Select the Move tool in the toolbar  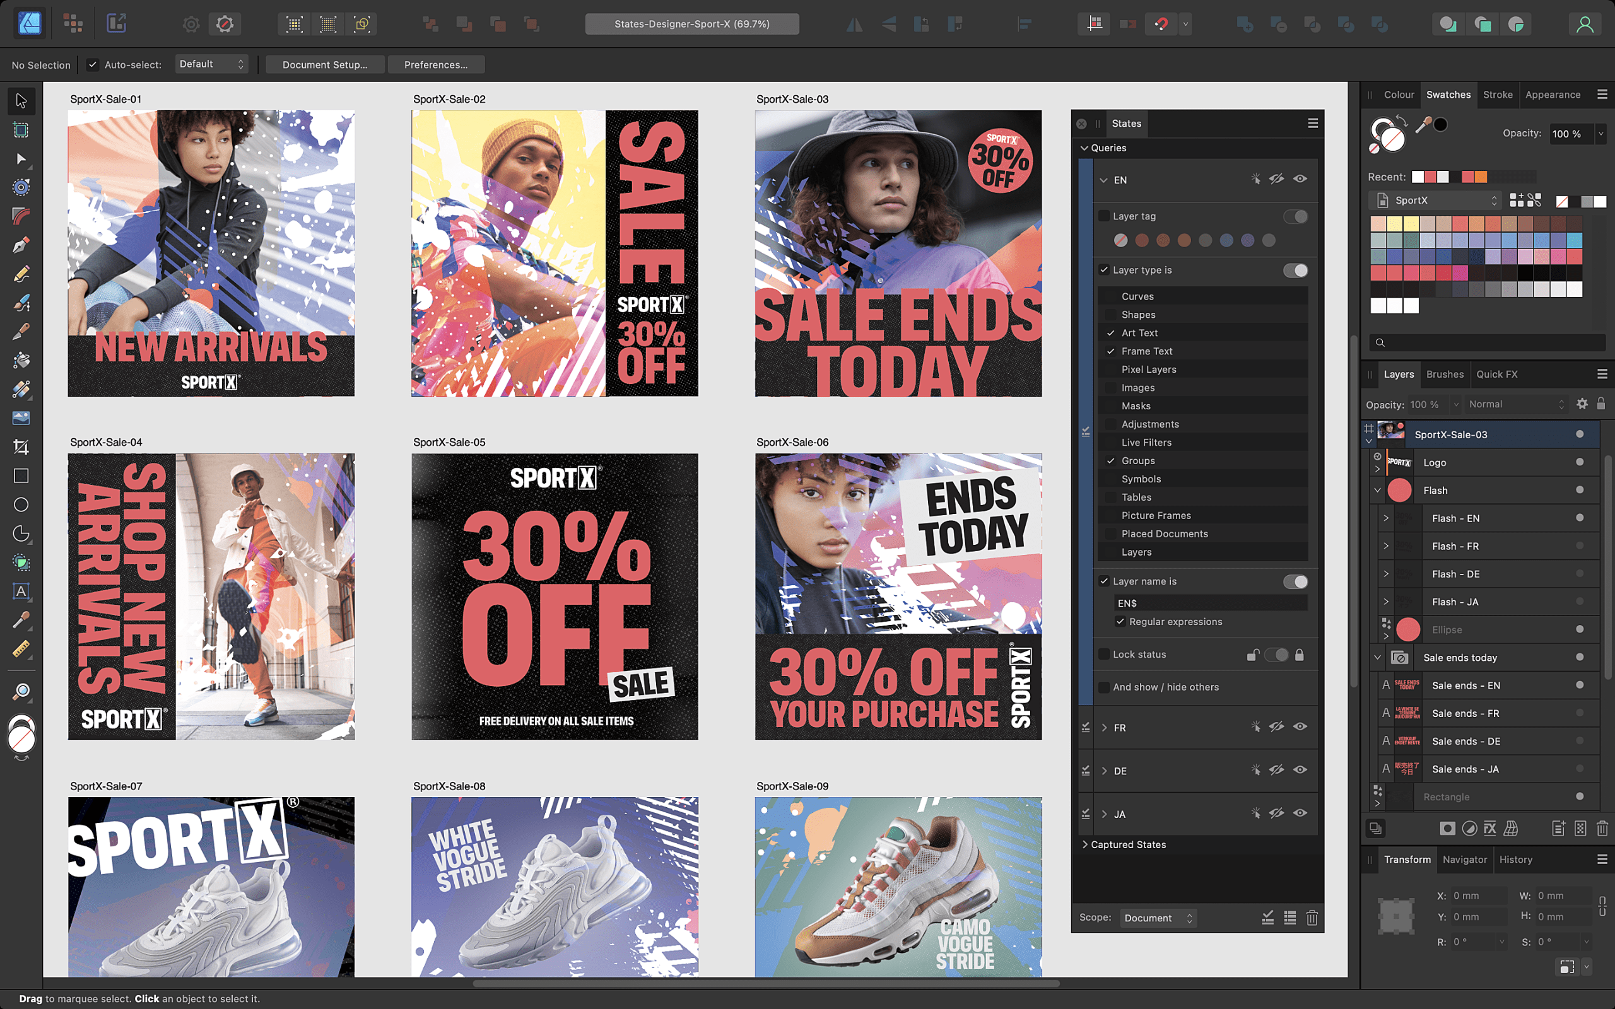(x=21, y=101)
